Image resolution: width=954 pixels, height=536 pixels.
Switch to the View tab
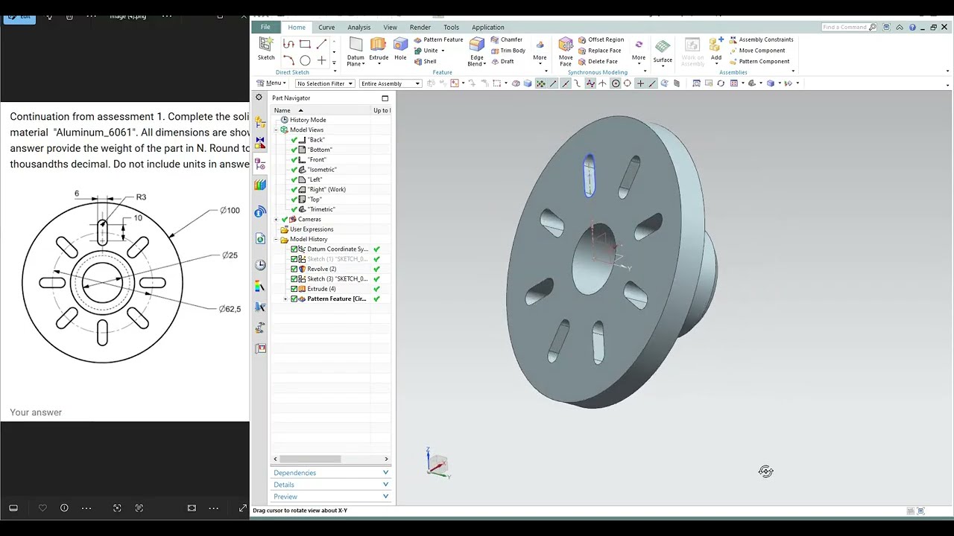point(390,28)
